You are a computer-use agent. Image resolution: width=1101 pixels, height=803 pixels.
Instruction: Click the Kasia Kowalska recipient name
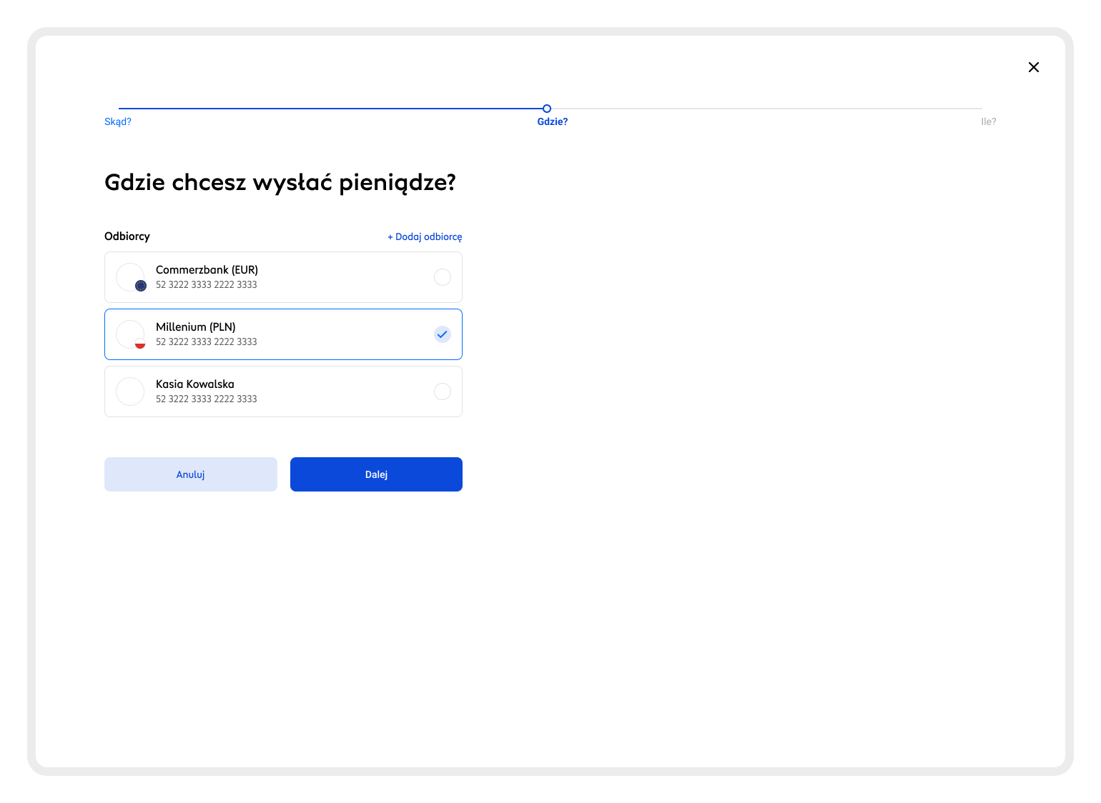[x=194, y=384]
